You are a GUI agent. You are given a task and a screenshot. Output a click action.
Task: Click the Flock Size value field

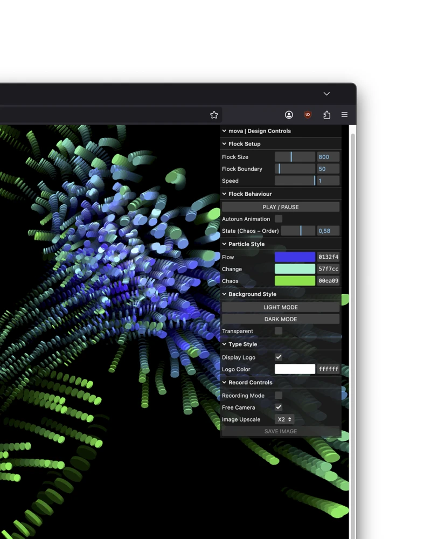[x=328, y=157]
